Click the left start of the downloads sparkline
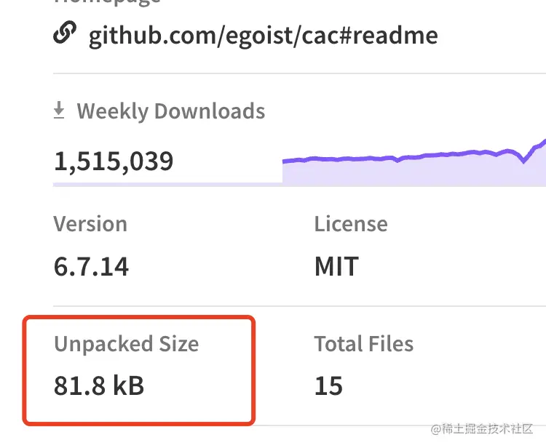Viewport: 546px width, 448px height. (285, 161)
